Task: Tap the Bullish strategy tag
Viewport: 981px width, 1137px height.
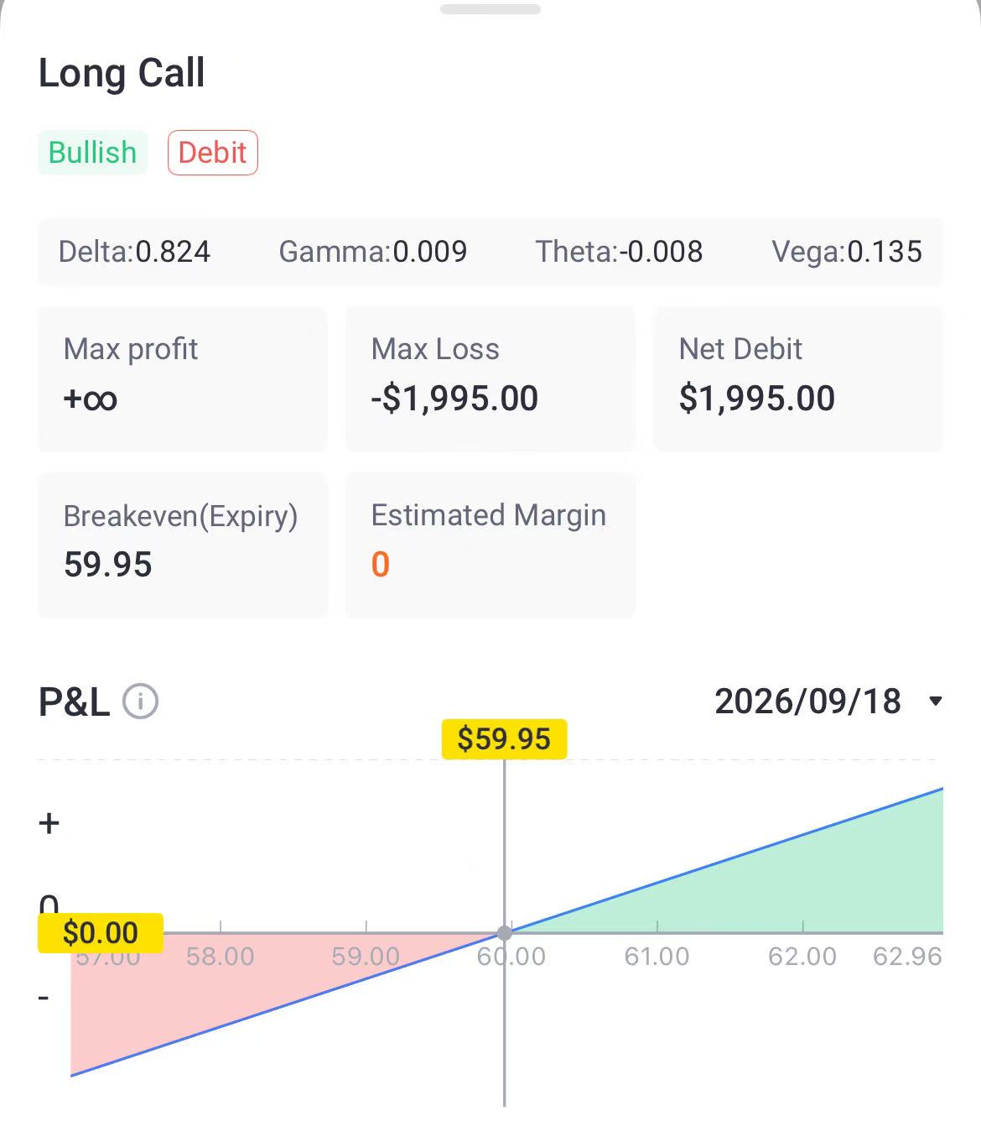Action: click(92, 153)
